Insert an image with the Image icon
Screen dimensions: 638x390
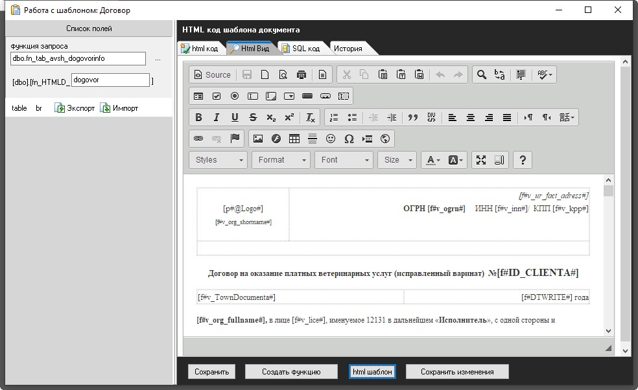pos(258,138)
